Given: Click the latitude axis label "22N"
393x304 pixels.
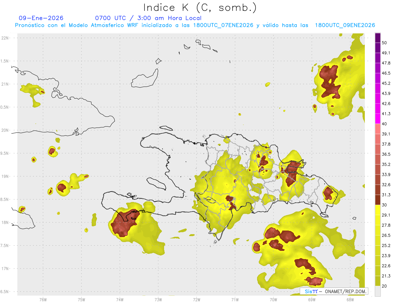Looking at the screenshot, I should click(6, 38).
